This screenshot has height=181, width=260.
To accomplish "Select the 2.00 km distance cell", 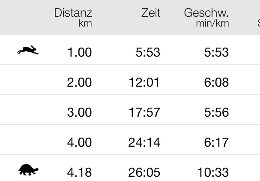I will point(79,82).
